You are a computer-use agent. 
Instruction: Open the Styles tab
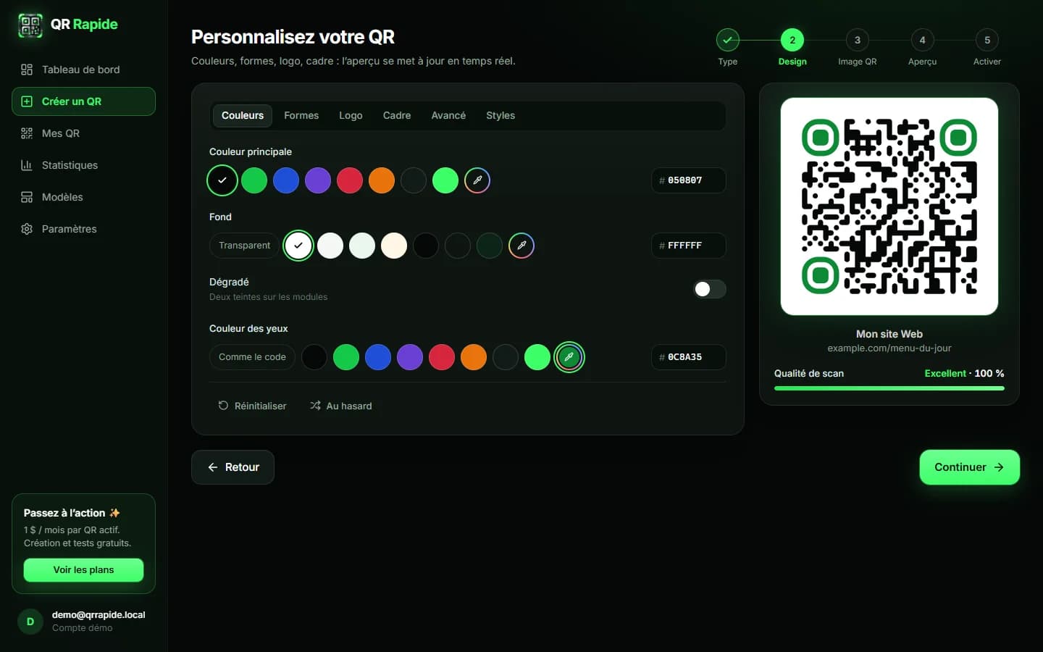pos(500,116)
